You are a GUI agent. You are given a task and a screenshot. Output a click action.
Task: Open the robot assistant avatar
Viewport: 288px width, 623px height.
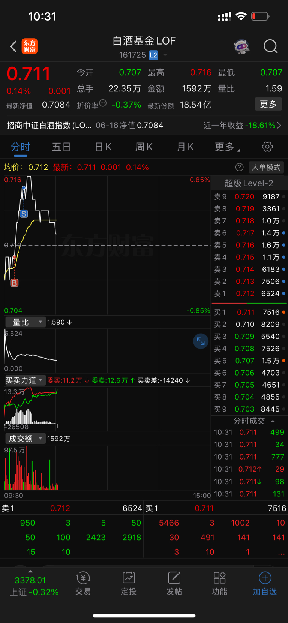point(242,46)
